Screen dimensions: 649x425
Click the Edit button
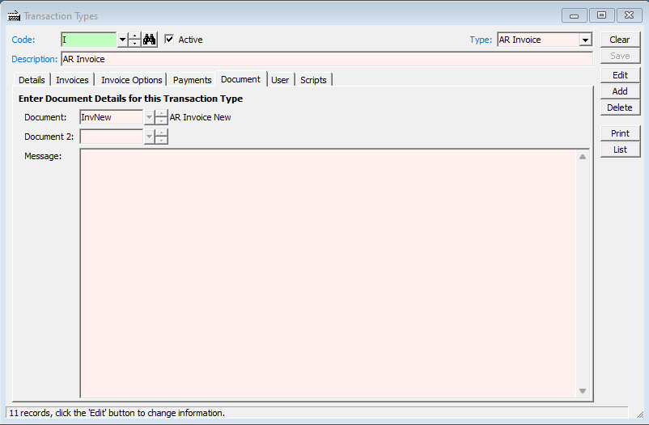click(620, 75)
